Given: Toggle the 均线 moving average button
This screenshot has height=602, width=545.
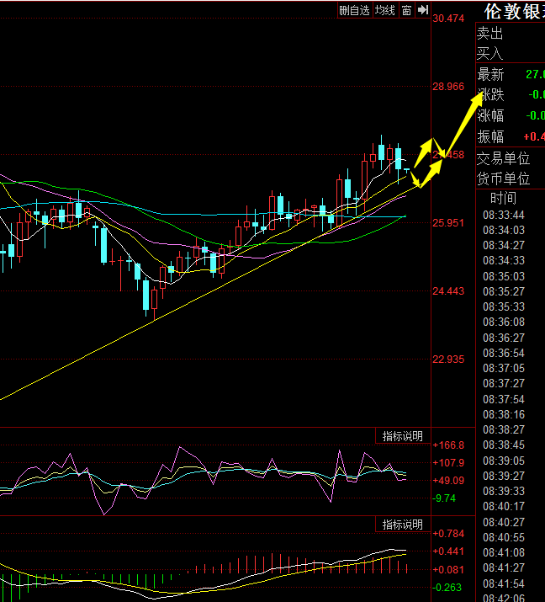Looking at the screenshot, I should (x=385, y=10).
